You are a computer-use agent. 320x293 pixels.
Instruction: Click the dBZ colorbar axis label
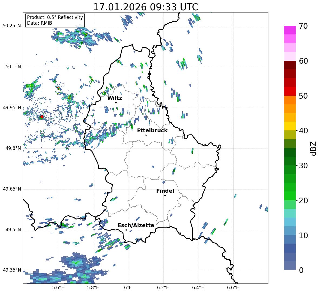(314, 149)
